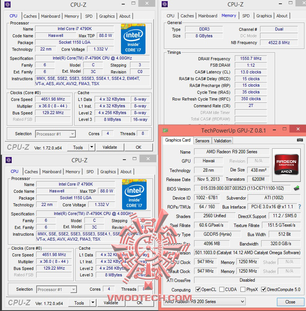Click Bandwidth value 320.0 GB/s
This screenshot has width=306, height=311.
pos(281,244)
